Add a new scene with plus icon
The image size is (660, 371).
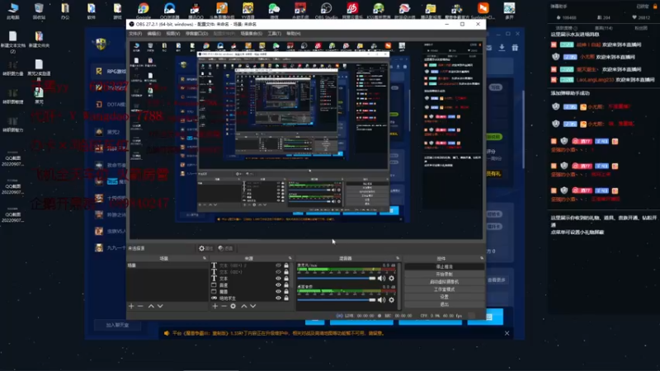(131, 306)
